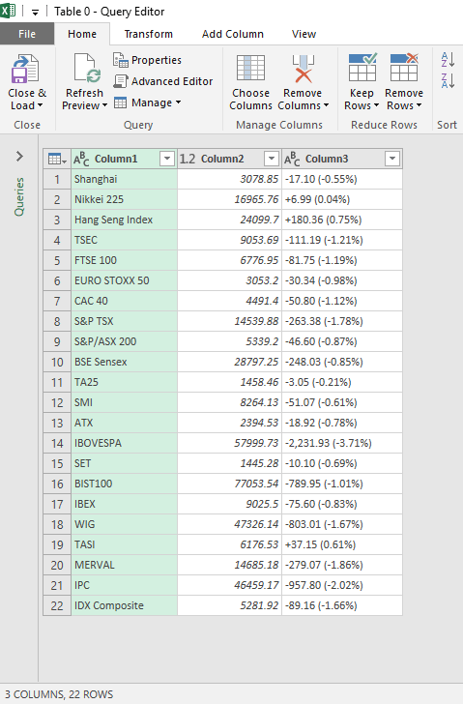Select the Hang Seng Index cell

click(x=124, y=220)
